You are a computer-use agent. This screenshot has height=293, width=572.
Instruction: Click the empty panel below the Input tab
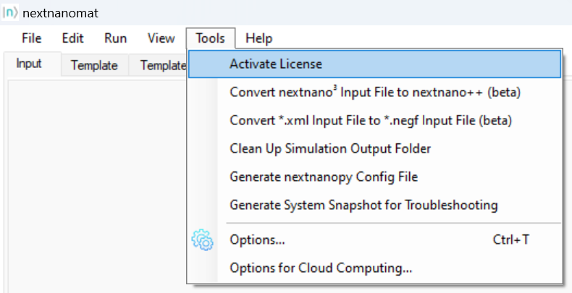[x=94, y=181]
